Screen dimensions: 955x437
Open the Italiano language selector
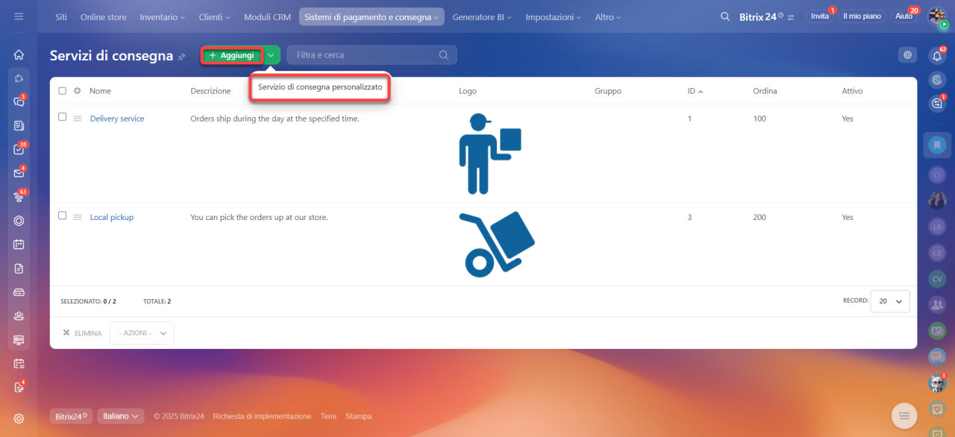point(121,416)
